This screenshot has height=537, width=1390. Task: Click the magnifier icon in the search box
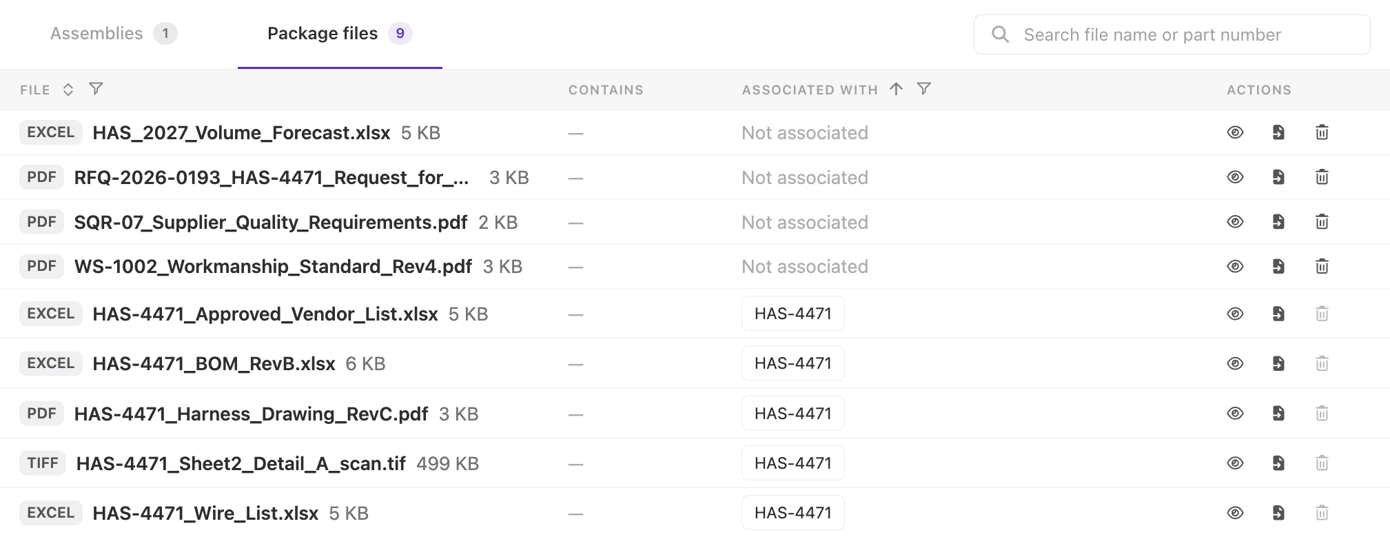tap(1000, 34)
